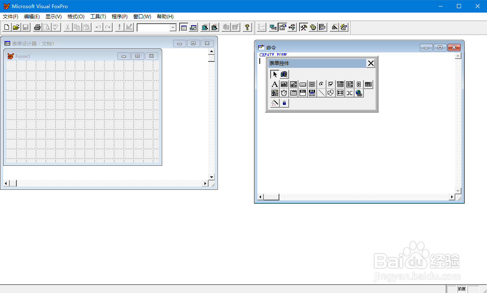Open the 文件(F) menu
The height and width of the screenshot is (293, 487).
click(x=11, y=17)
